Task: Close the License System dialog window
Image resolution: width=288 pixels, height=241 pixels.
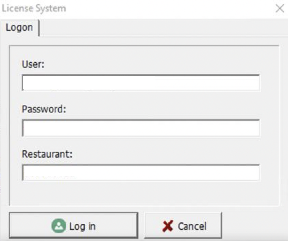Action: point(279,9)
